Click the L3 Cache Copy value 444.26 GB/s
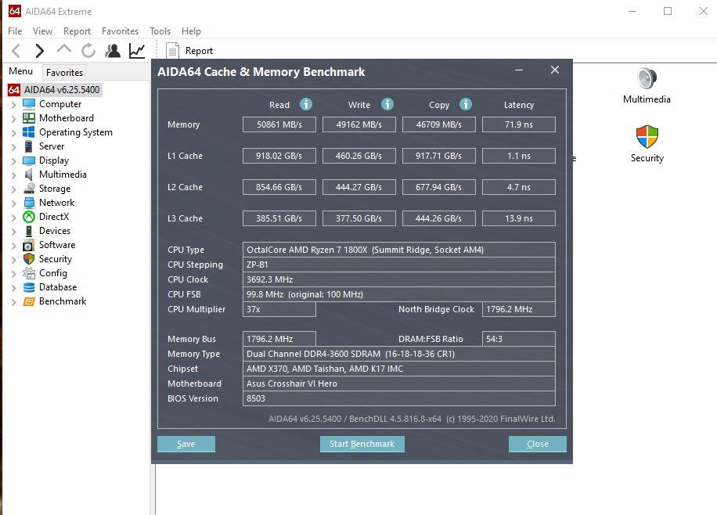 pyautogui.click(x=439, y=218)
